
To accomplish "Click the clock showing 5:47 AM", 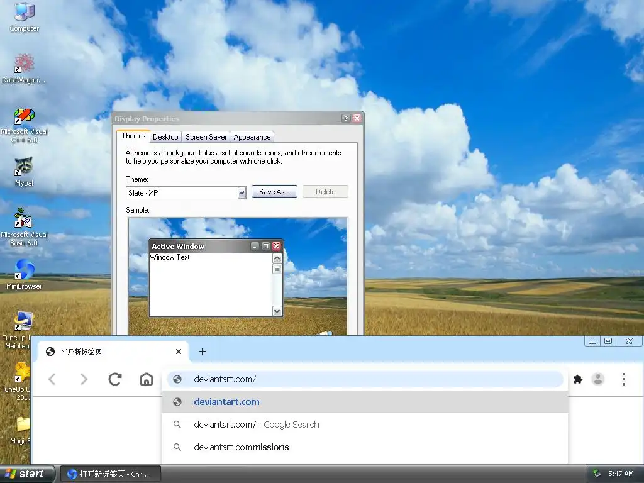I will (621, 474).
